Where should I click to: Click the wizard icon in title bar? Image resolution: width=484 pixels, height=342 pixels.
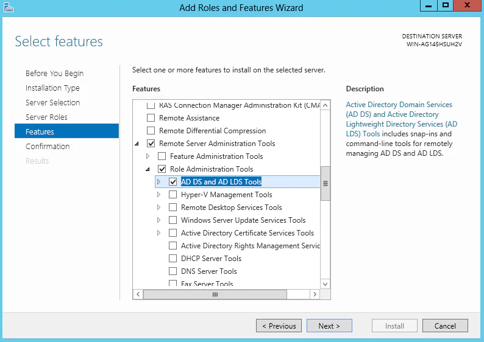tap(9, 7)
